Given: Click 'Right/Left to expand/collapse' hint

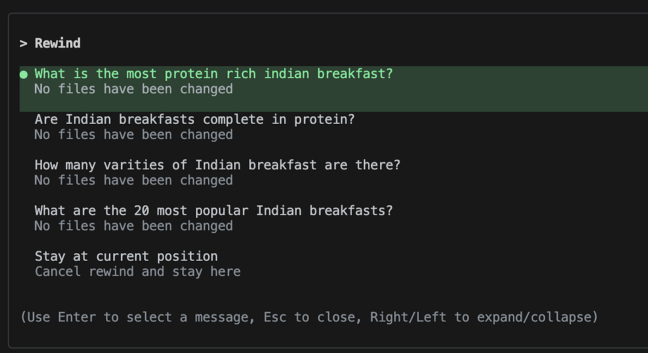Looking at the screenshot, I should coord(482,317).
